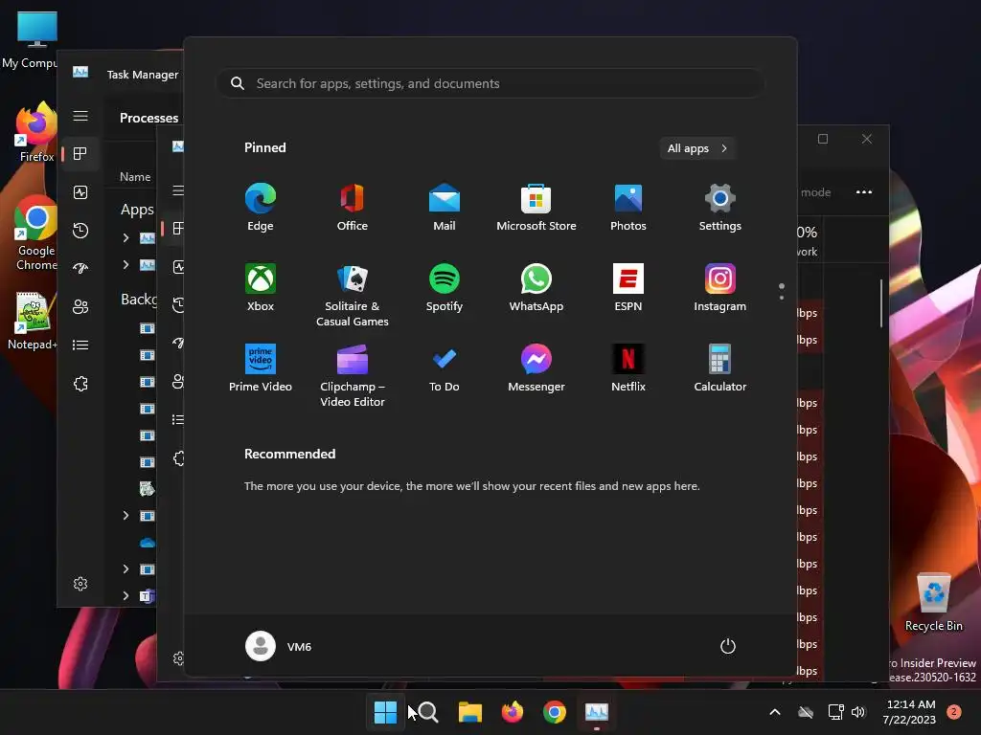This screenshot has height=735, width=981.
Task: Open Edge from pinned apps
Action: [261, 208]
